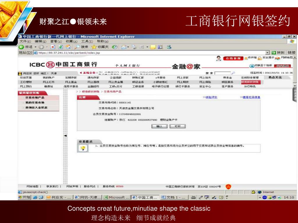298x223 pixels.
Task: Click the Refresh page icon
Action: (61, 47)
